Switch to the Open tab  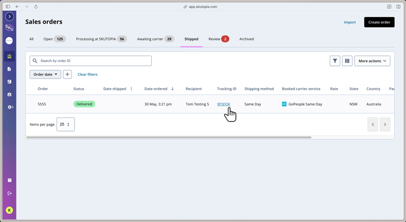point(54,39)
